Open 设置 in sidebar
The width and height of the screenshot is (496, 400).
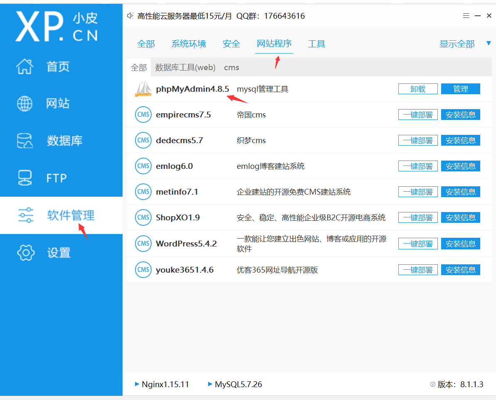pos(59,253)
